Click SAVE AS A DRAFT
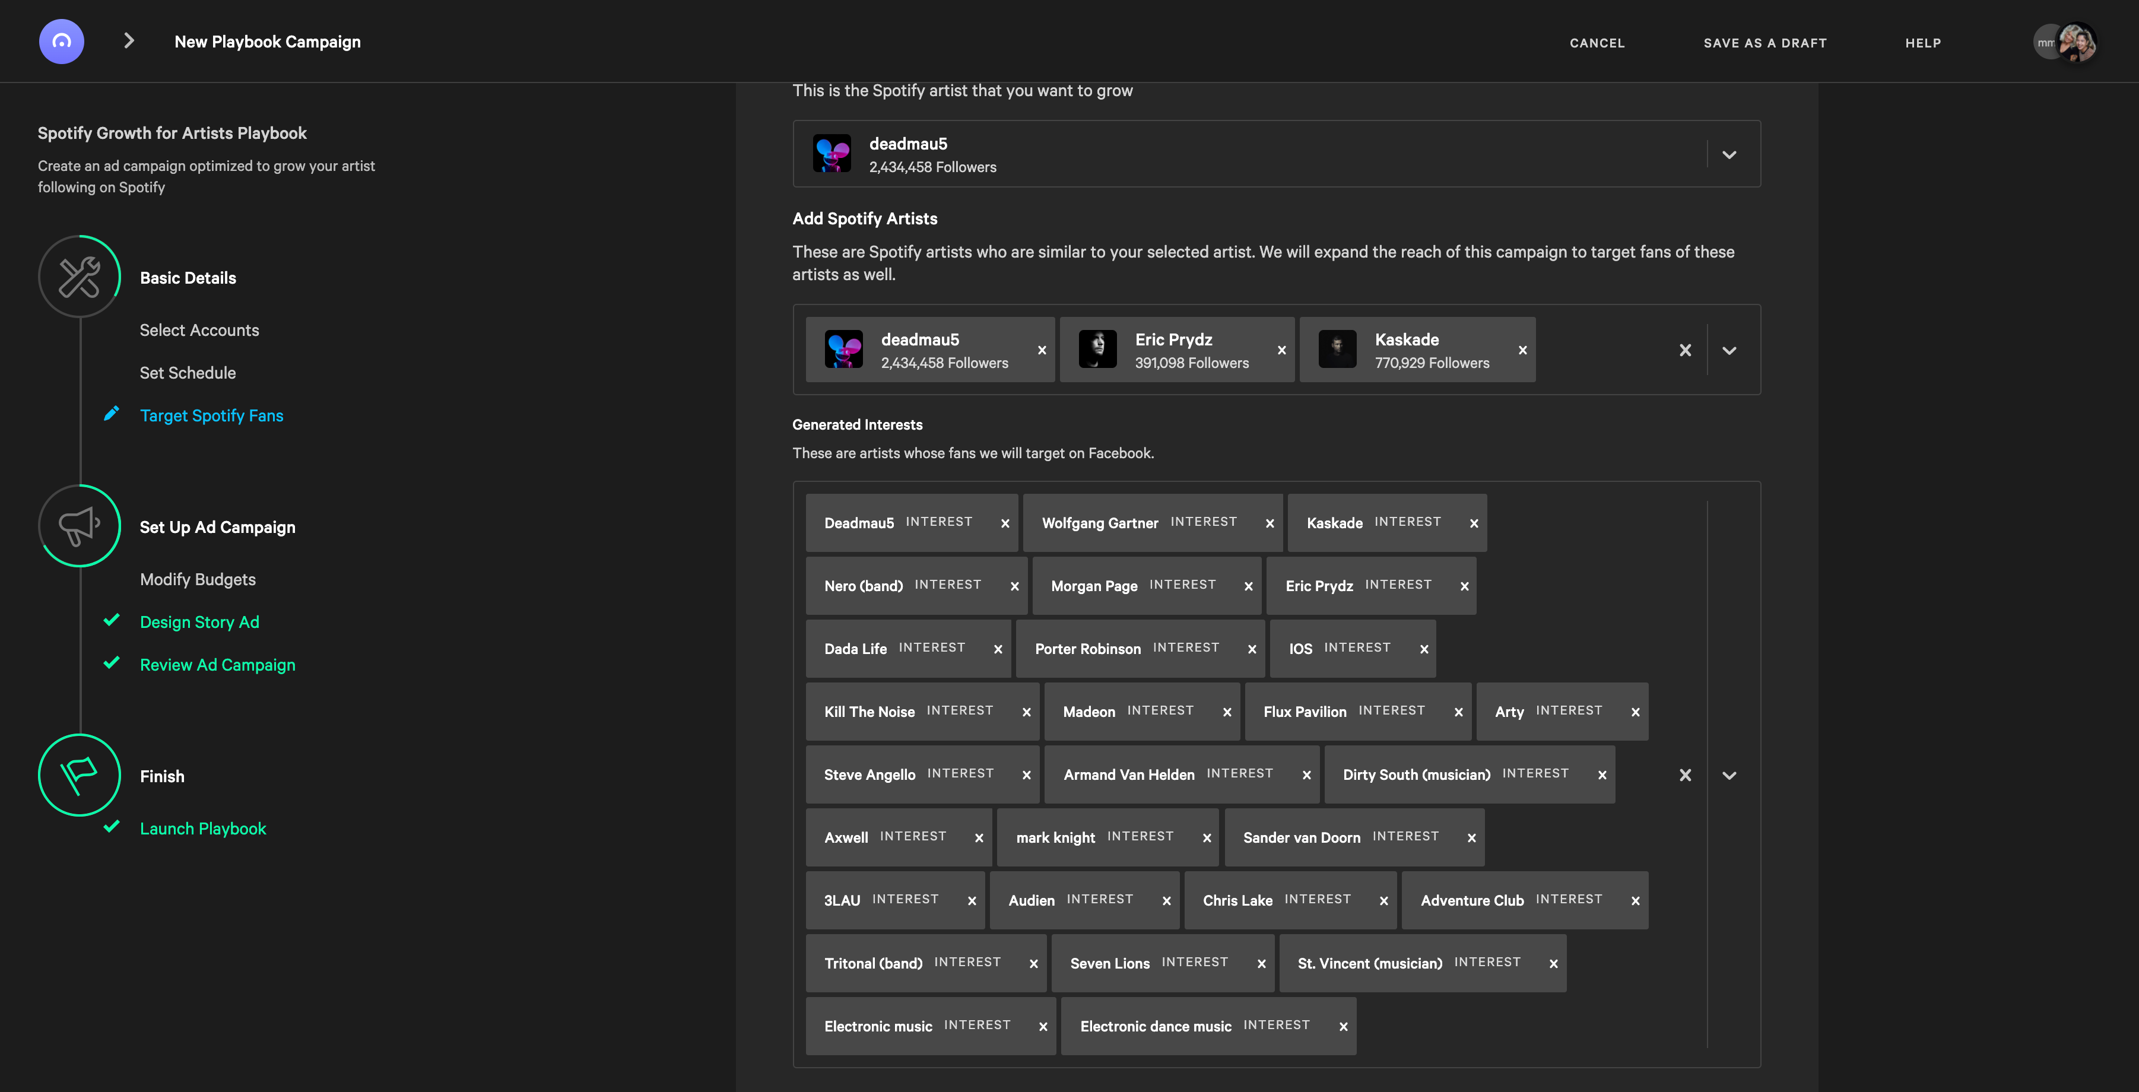Image resolution: width=2139 pixels, height=1092 pixels. click(x=1765, y=42)
